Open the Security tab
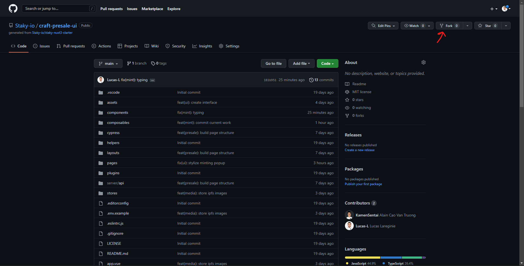524x266 pixels. [175, 46]
